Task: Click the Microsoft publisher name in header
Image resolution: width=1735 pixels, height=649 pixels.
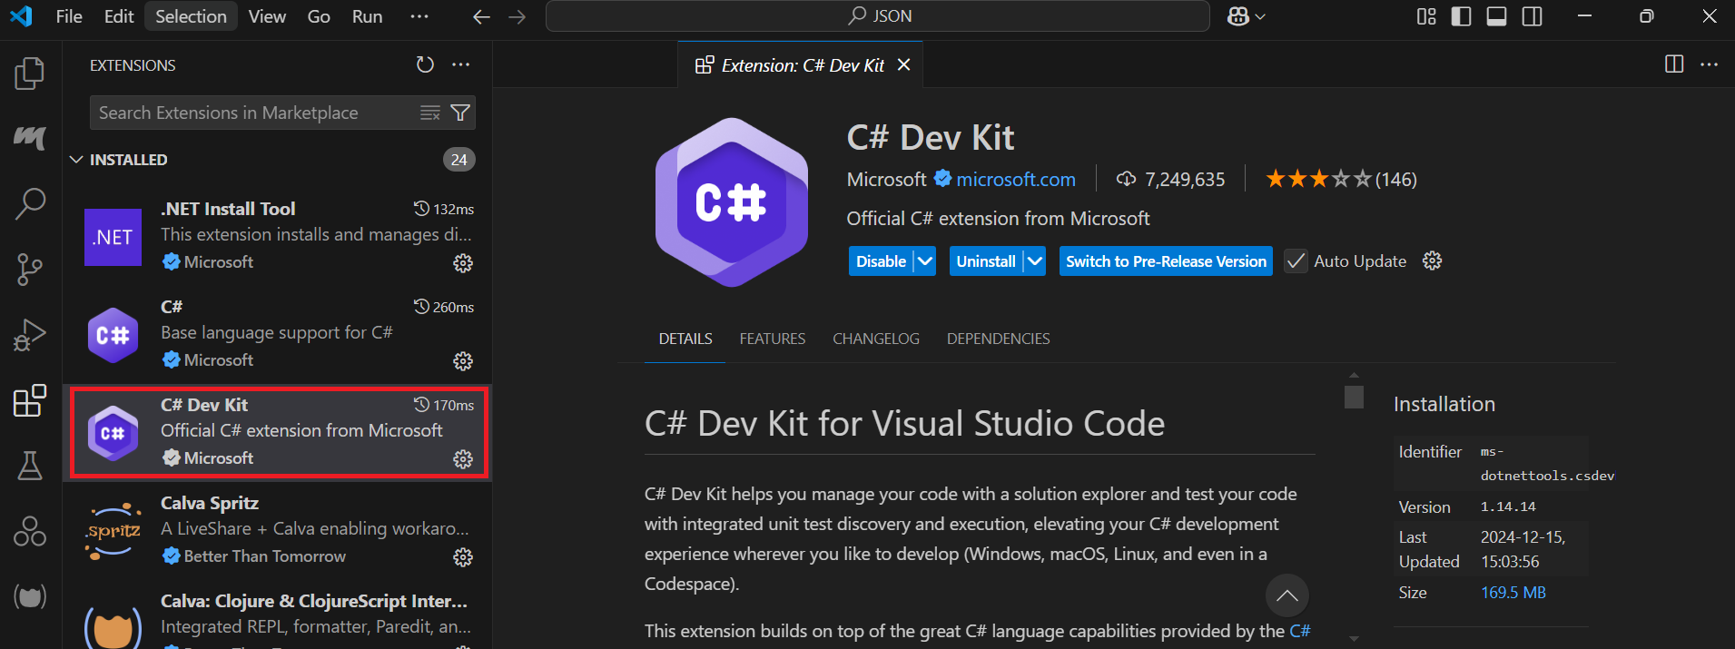Action: coord(886,180)
